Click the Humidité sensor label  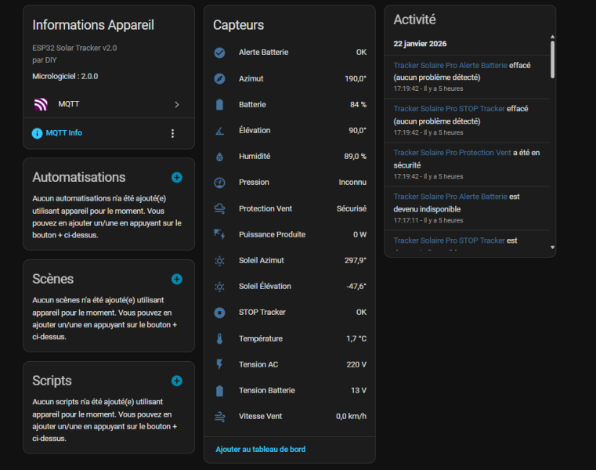point(255,157)
